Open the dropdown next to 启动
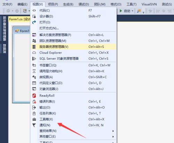 (x=132, y=11)
